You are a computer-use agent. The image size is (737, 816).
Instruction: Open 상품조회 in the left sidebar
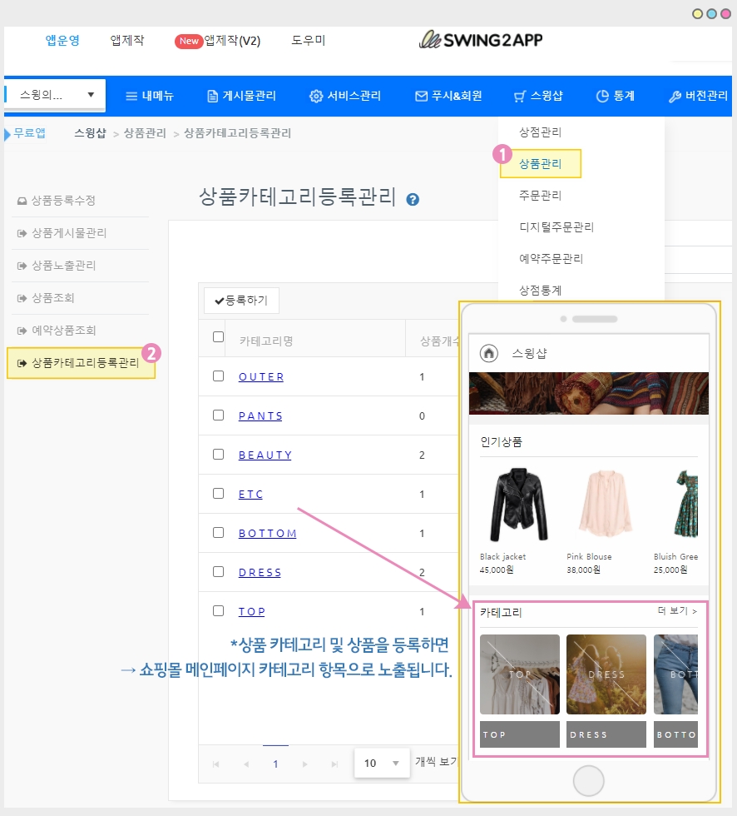[46, 298]
